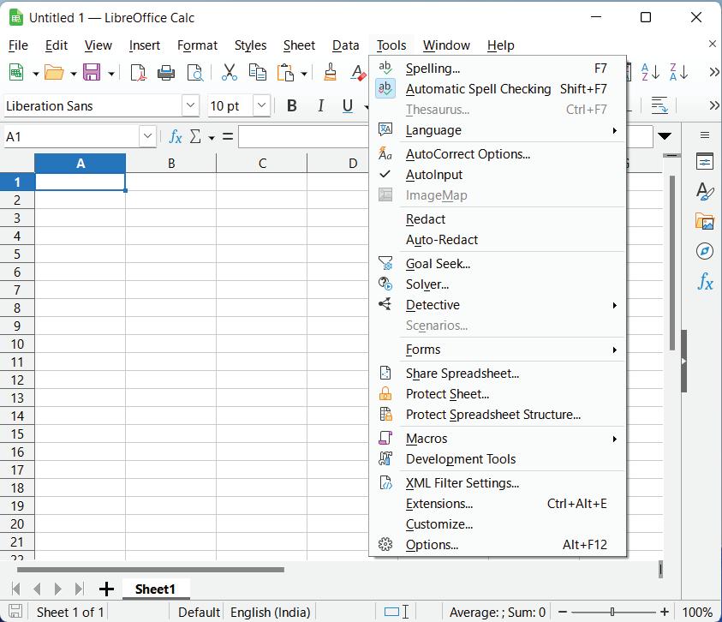722x622 pixels.
Task: Click the Cut scissors icon
Action: pos(229,72)
